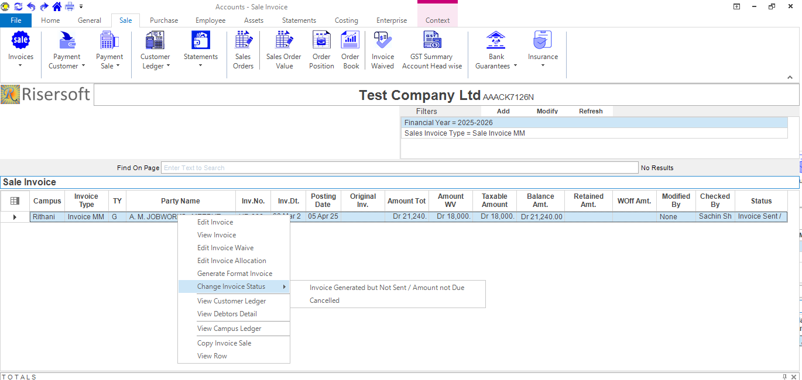Choose Generate Format Invoice in context menu
802x380 pixels.
point(235,274)
